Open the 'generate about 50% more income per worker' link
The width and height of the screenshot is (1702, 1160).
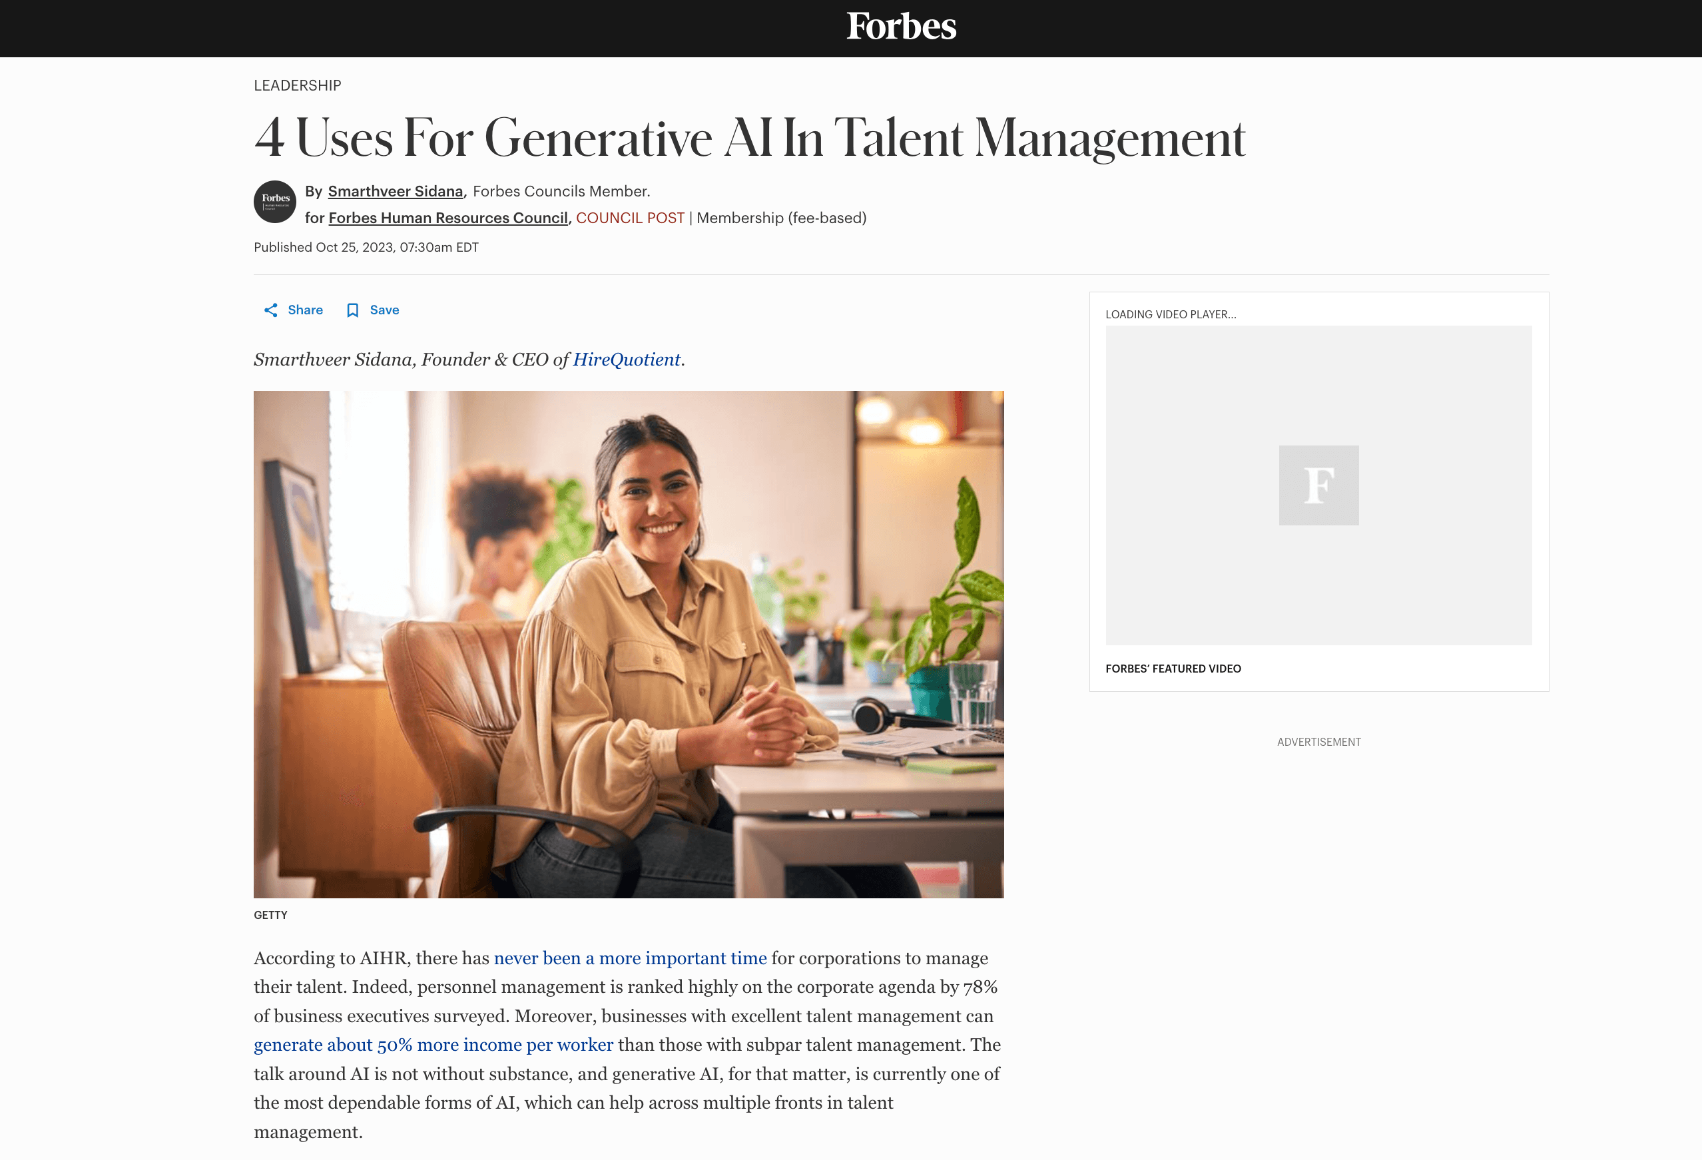[x=433, y=1044]
